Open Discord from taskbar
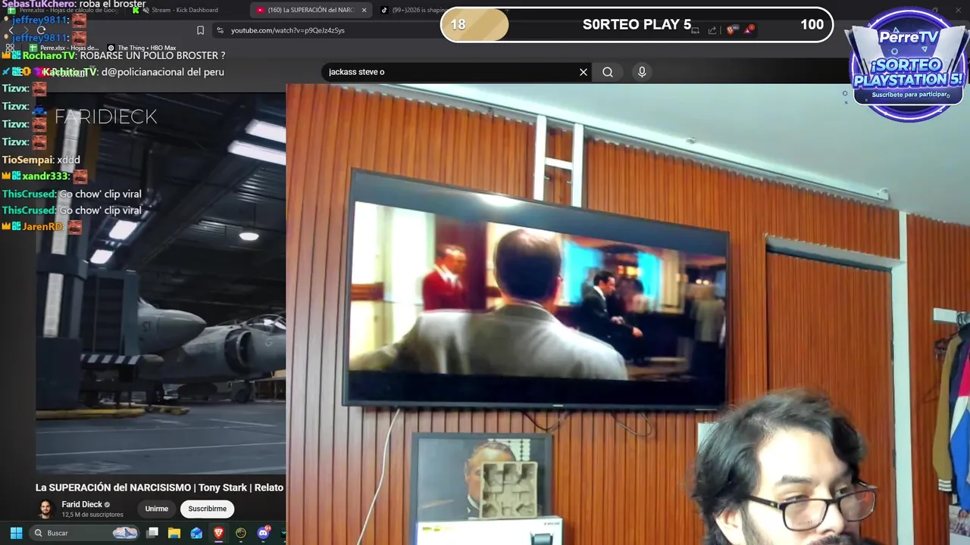The width and height of the screenshot is (970, 545). click(264, 533)
